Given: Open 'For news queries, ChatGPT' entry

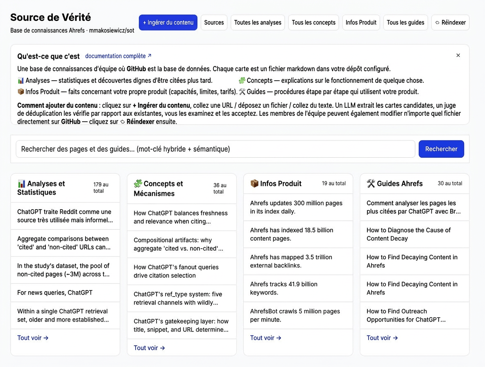Looking at the screenshot, I should click(65, 292).
